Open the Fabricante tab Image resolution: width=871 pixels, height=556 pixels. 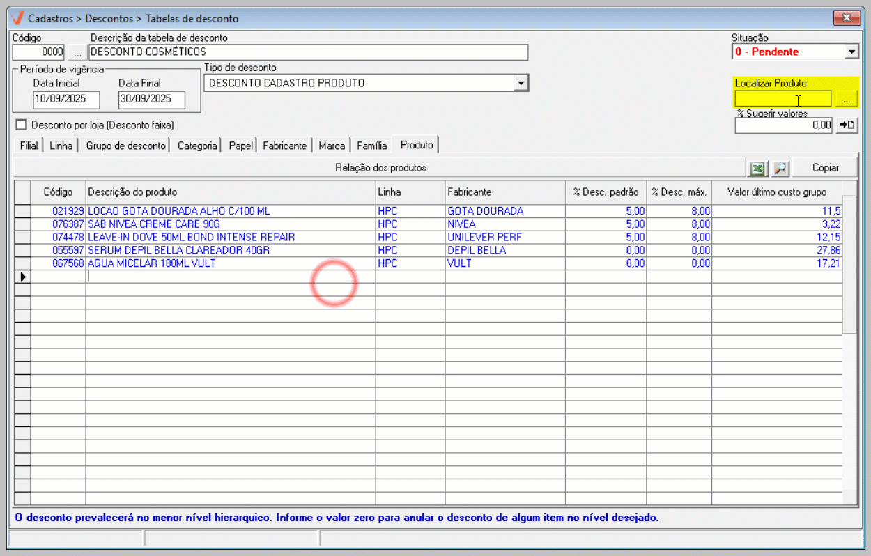[284, 146]
